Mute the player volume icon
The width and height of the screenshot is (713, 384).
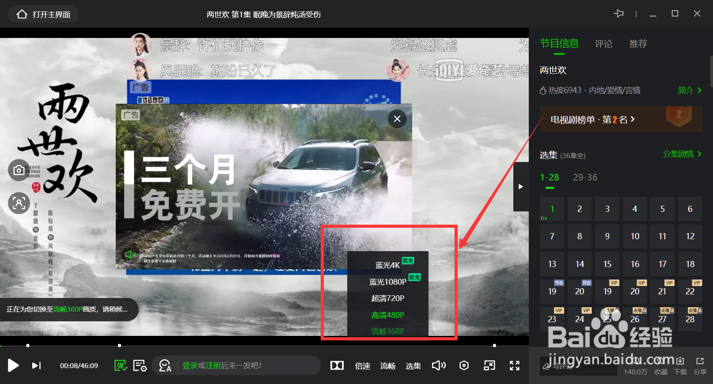pos(439,365)
